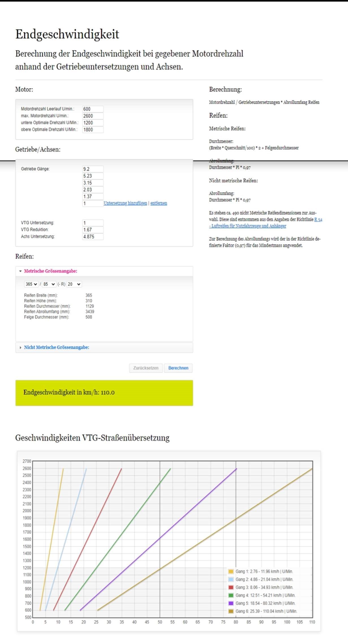
Task: Click the red Gang 3 legend swatch
Action: tap(231, 587)
